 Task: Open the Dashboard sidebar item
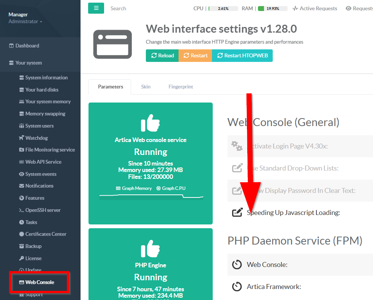27,46
